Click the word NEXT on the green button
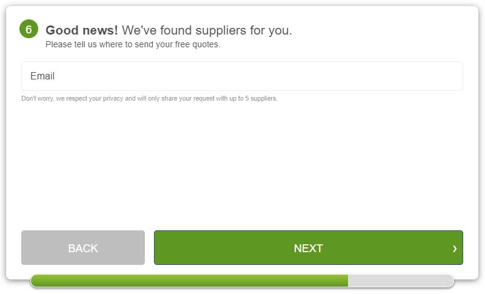 coord(309,249)
